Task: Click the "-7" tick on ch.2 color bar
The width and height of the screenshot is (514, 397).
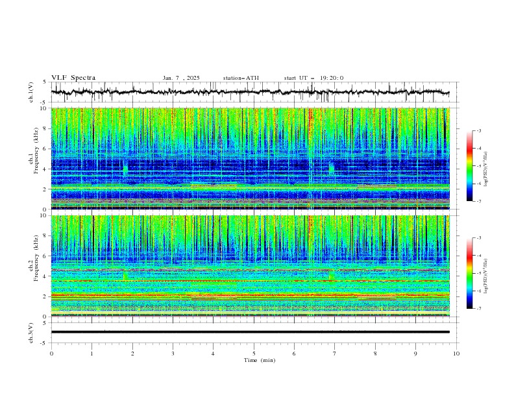Action: click(478, 309)
